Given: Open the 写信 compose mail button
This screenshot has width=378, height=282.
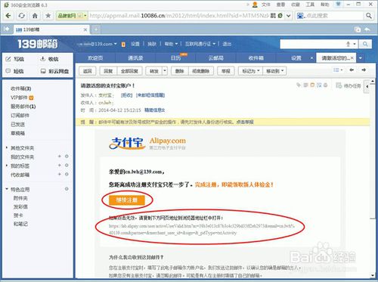Looking at the screenshot, I should click(x=15, y=59).
